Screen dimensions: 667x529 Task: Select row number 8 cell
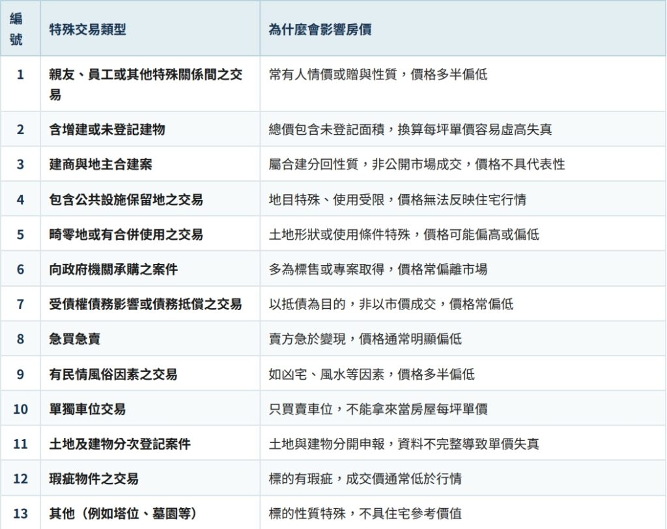pos(20,339)
